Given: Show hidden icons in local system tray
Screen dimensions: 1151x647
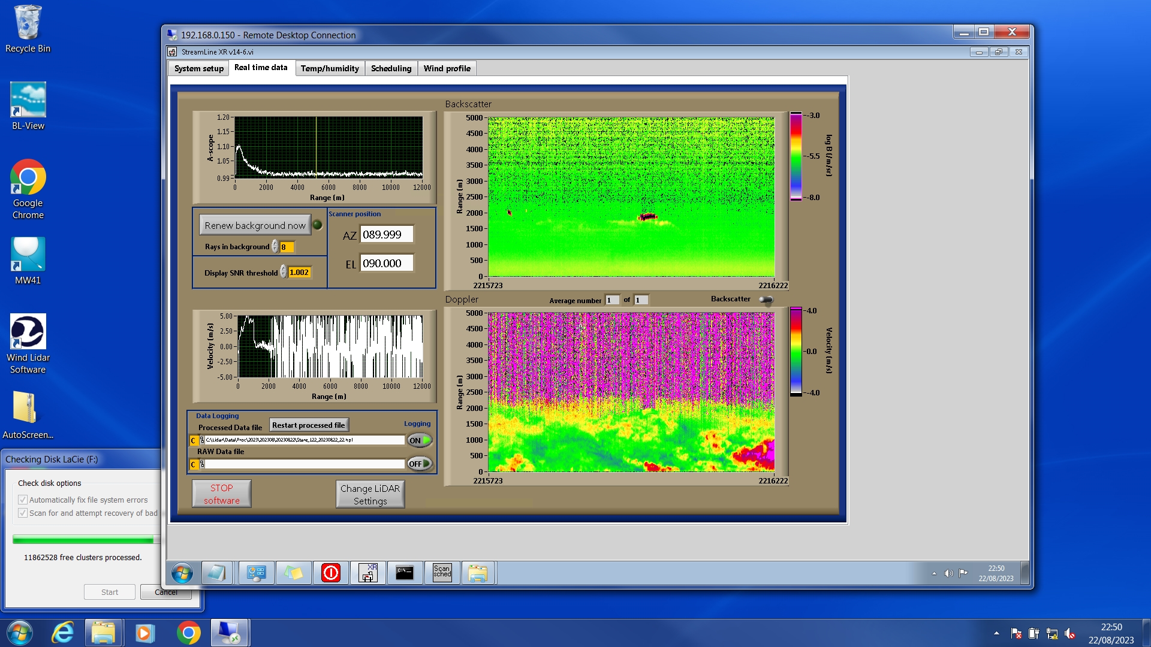Looking at the screenshot, I should 996,633.
